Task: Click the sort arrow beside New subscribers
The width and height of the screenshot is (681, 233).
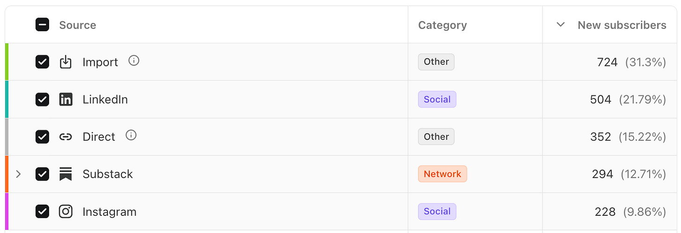Action: click(560, 25)
